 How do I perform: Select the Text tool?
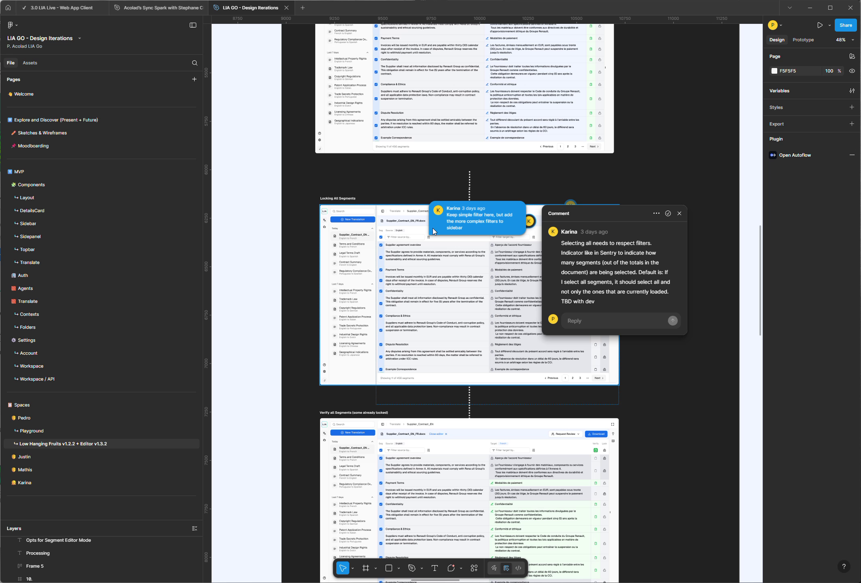coord(435,568)
